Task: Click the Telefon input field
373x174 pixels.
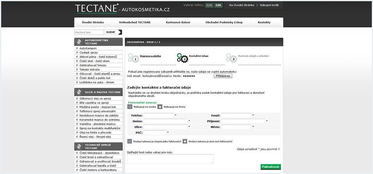Action: [158, 116]
